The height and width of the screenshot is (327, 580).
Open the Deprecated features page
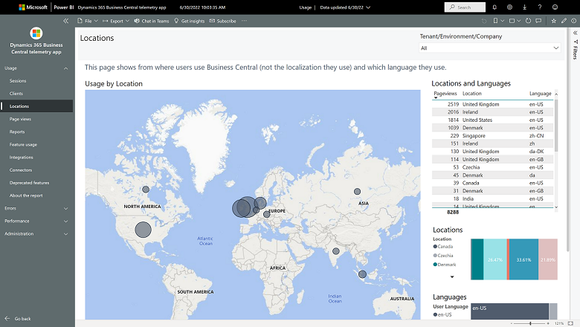pyautogui.click(x=29, y=183)
